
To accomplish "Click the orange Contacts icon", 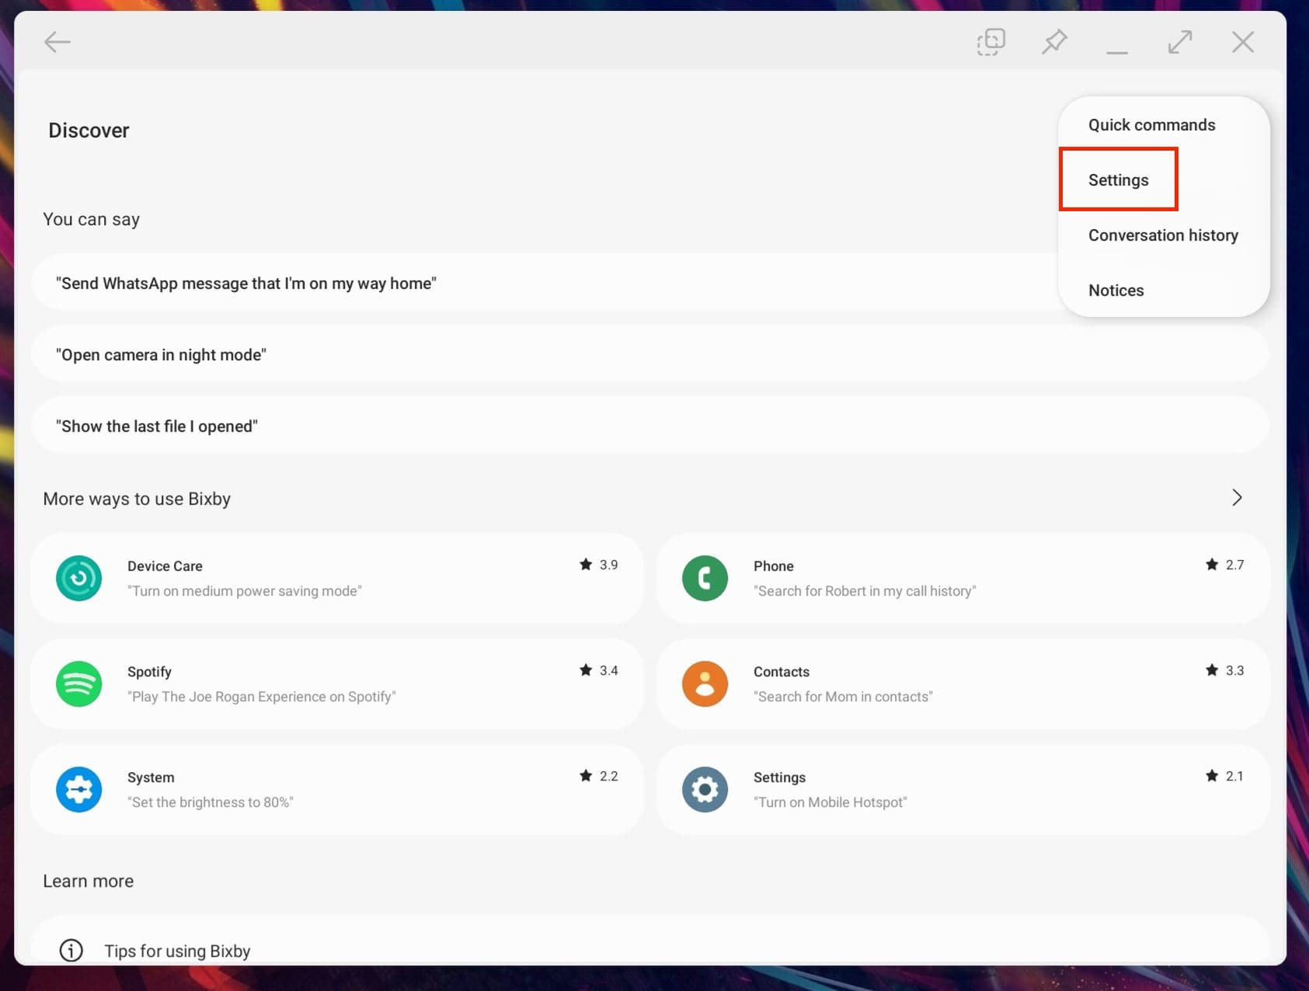I will [705, 683].
